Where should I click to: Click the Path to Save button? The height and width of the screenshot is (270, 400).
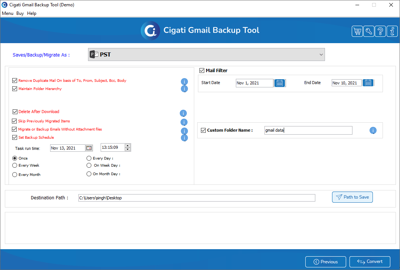click(x=352, y=197)
